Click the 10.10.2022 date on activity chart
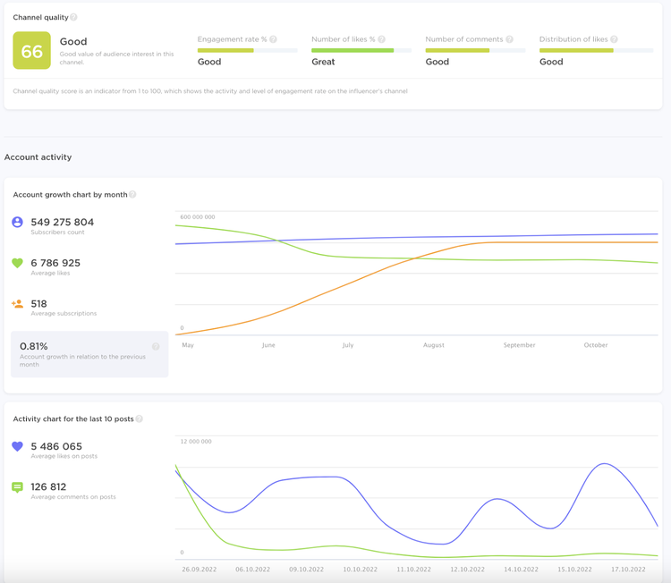The image size is (671, 583). pyautogui.click(x=360, y=570)
